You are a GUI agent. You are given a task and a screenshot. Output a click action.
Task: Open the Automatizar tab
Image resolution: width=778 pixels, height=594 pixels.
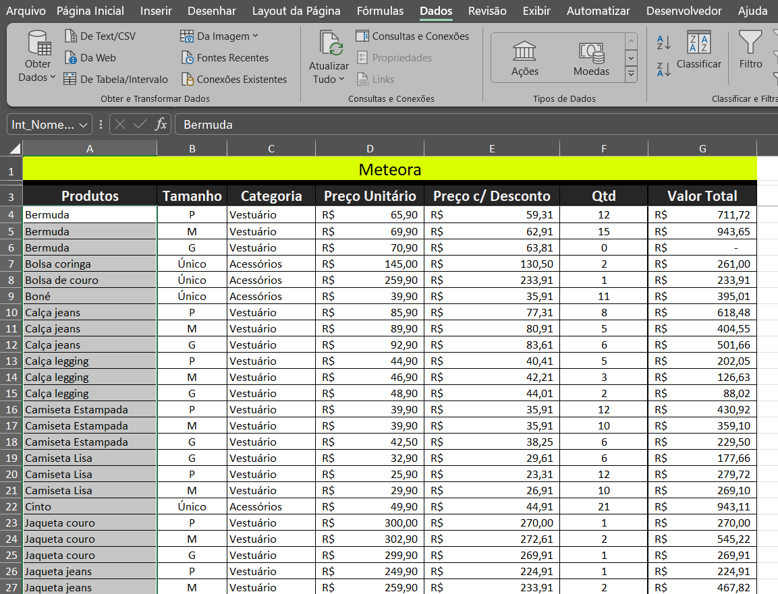[599, 11]
